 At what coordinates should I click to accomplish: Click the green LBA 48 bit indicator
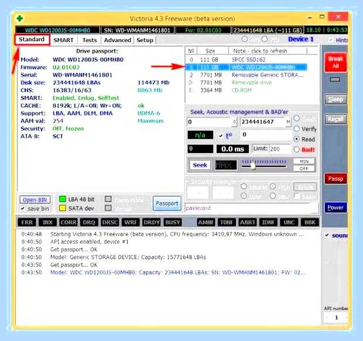pyautogui.click(x=63, y=199)
